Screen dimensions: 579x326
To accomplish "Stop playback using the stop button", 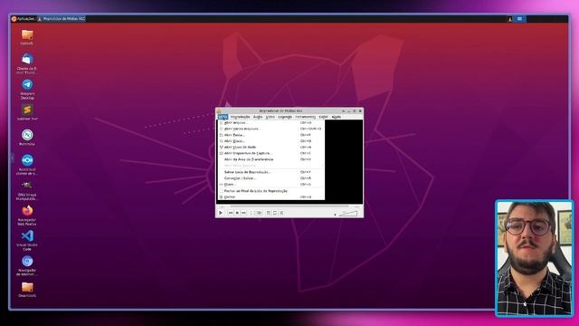I will pos(237,213).
